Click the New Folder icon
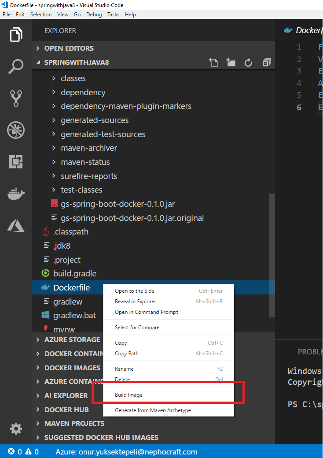This screenshot has height=458, width=323. point(231,62)
